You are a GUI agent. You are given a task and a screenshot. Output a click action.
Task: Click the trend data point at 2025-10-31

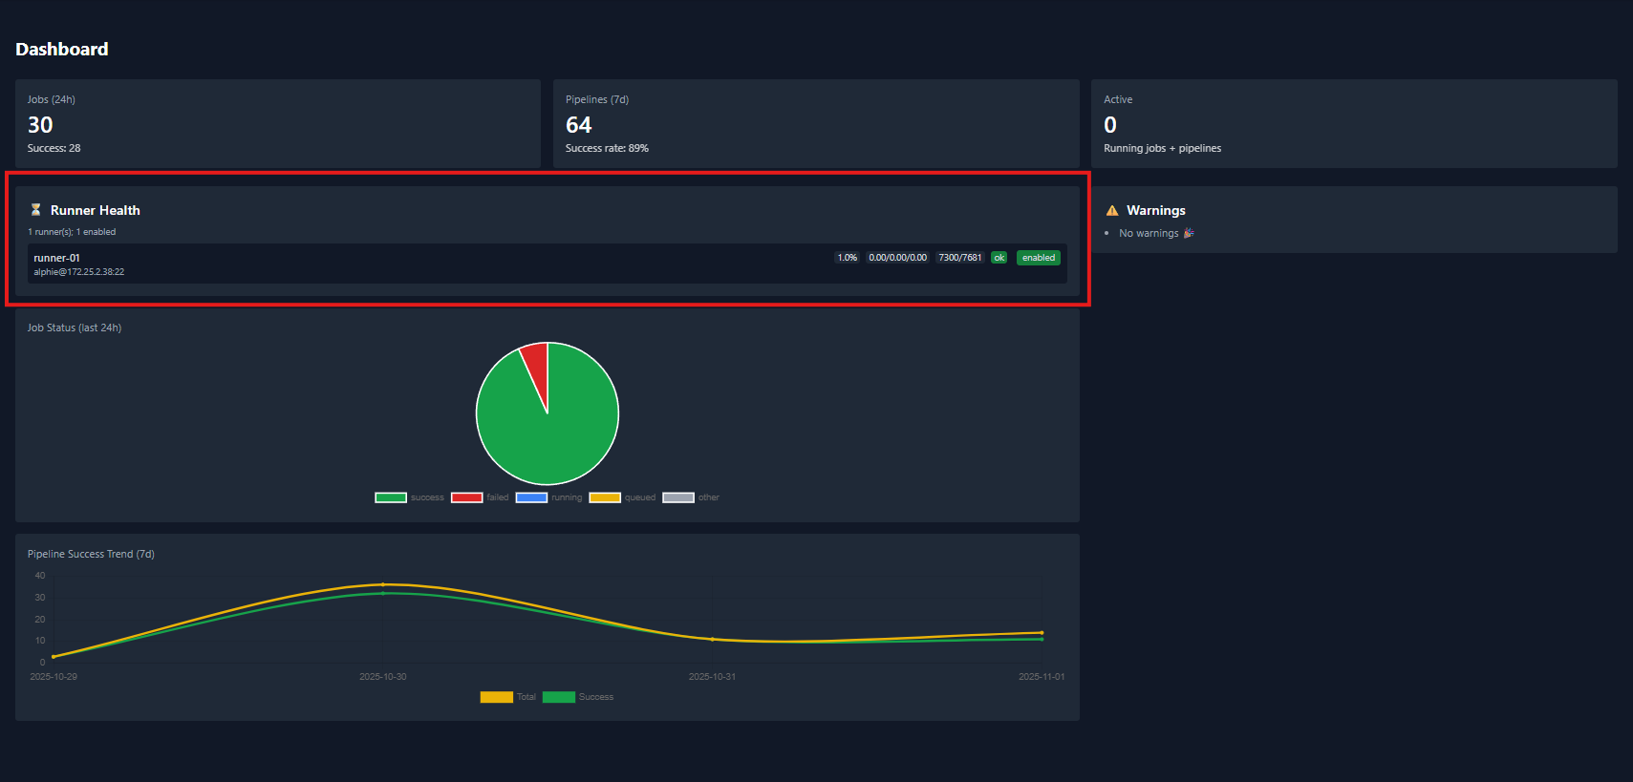click(713, 639)
